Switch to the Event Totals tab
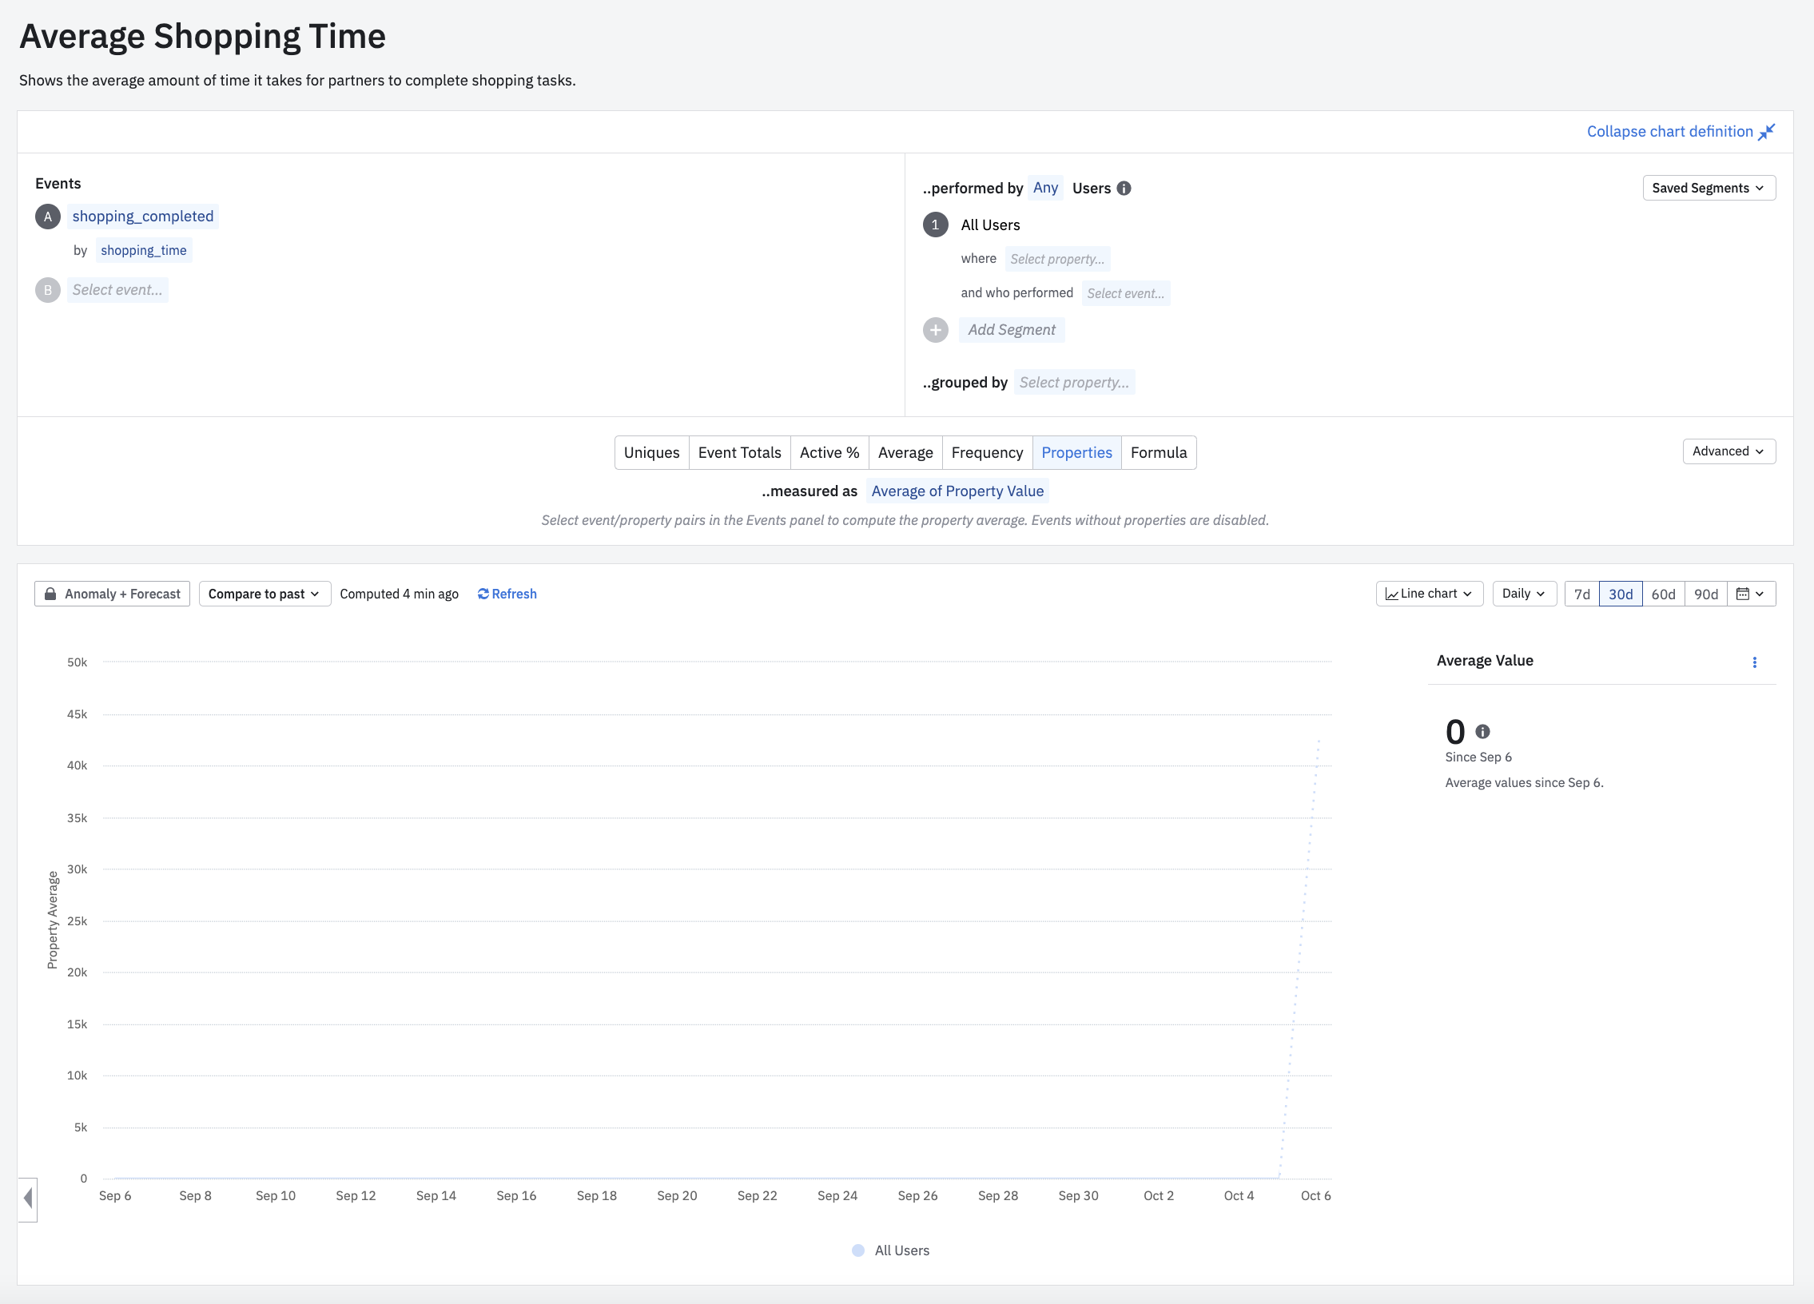Image resolution: width=1814 pixels, height=1304 pixels. click(x=739, y=452)
